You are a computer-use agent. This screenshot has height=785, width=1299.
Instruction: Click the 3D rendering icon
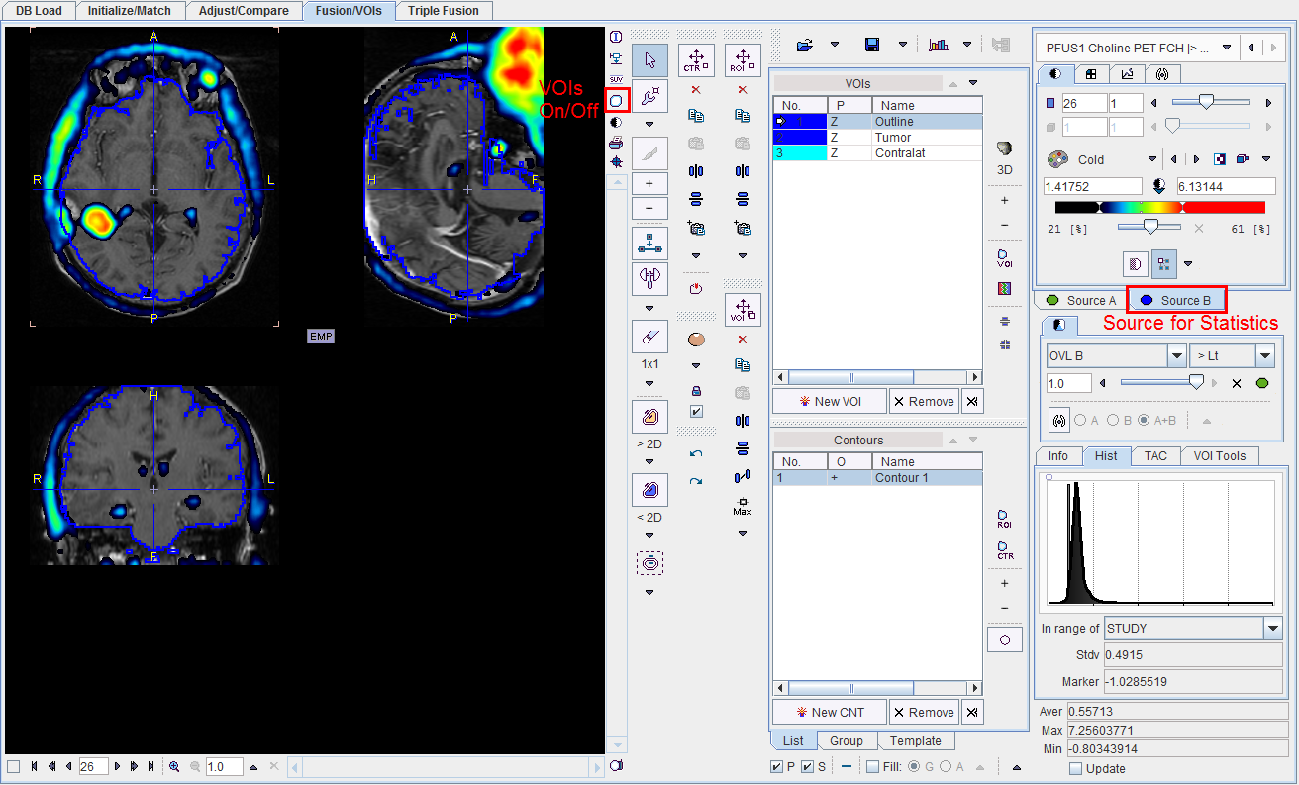click(1005, 148)
